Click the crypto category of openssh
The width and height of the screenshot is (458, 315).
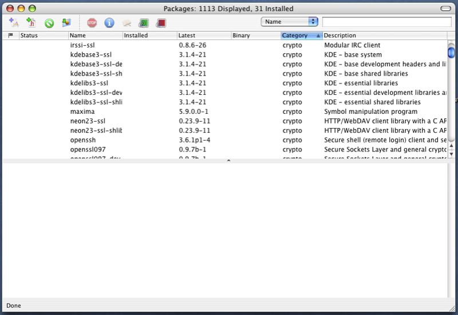point(293,140)
